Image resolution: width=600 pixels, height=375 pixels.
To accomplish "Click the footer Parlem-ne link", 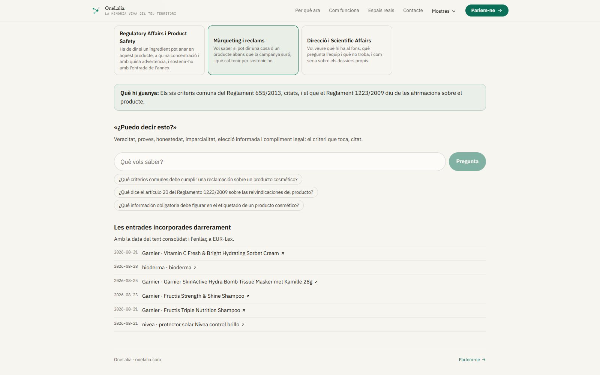I will (472, 360).
